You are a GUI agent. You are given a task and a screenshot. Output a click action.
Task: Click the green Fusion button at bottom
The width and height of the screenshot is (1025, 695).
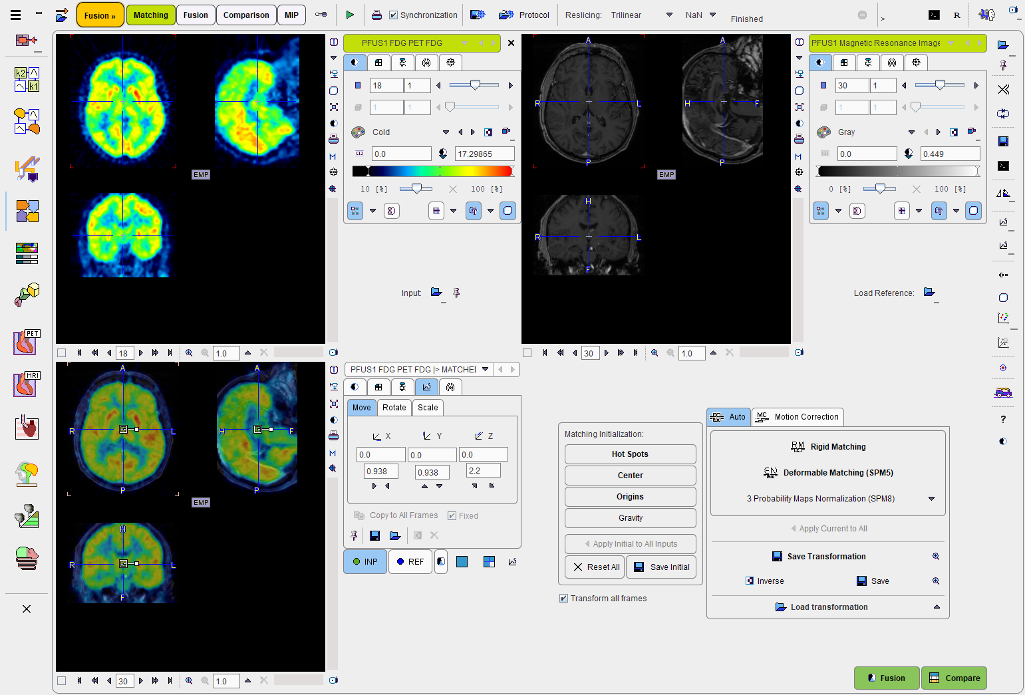point(887,678)
